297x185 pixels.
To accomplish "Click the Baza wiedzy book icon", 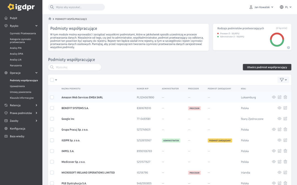I will coord(6,136).
